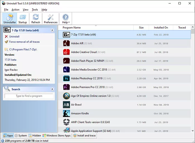This screenshot has width=195, height=143.
Task: Click the '2.52 GB' size value
Action: (142, 70)
